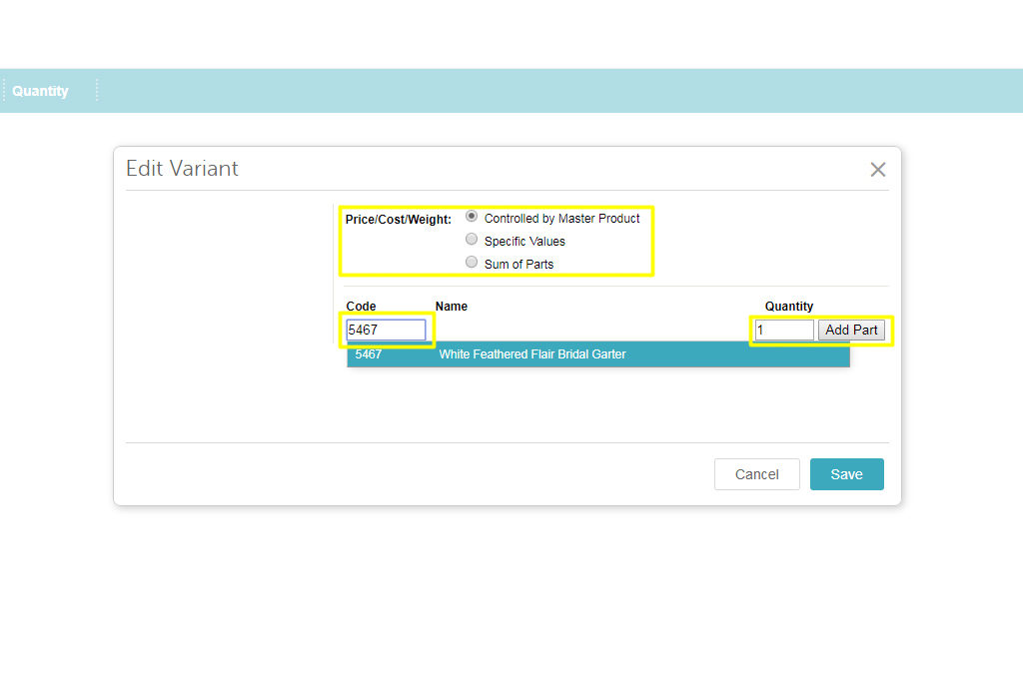
Task: Select Controlled by Master Product radio option
Action: (472, 217)
